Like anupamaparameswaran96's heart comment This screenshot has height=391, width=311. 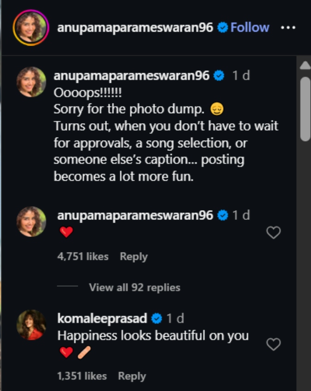point(274,232)
